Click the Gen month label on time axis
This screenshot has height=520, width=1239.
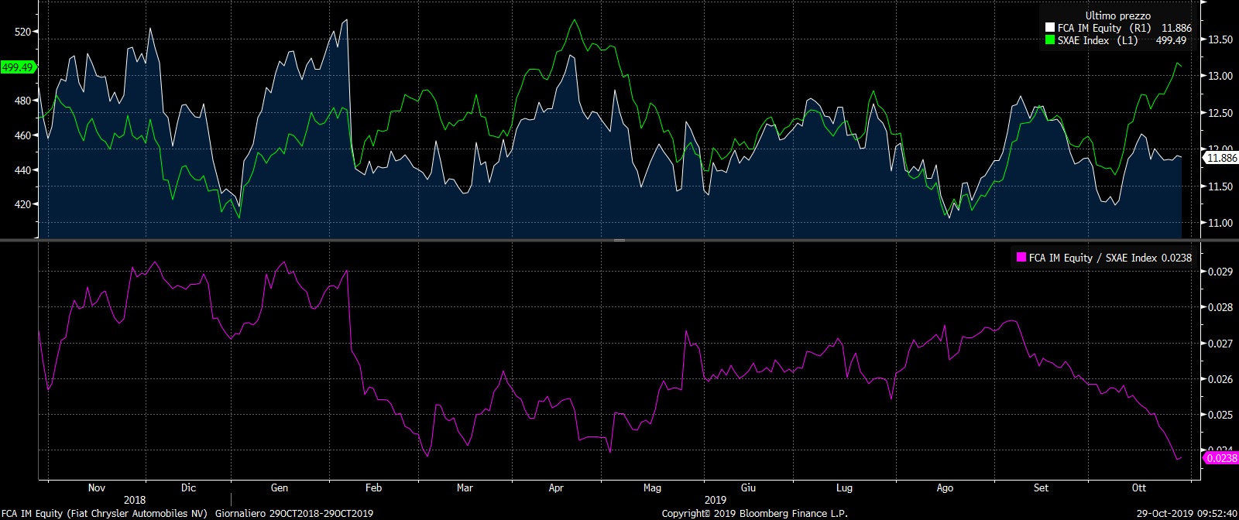(280, 487)
